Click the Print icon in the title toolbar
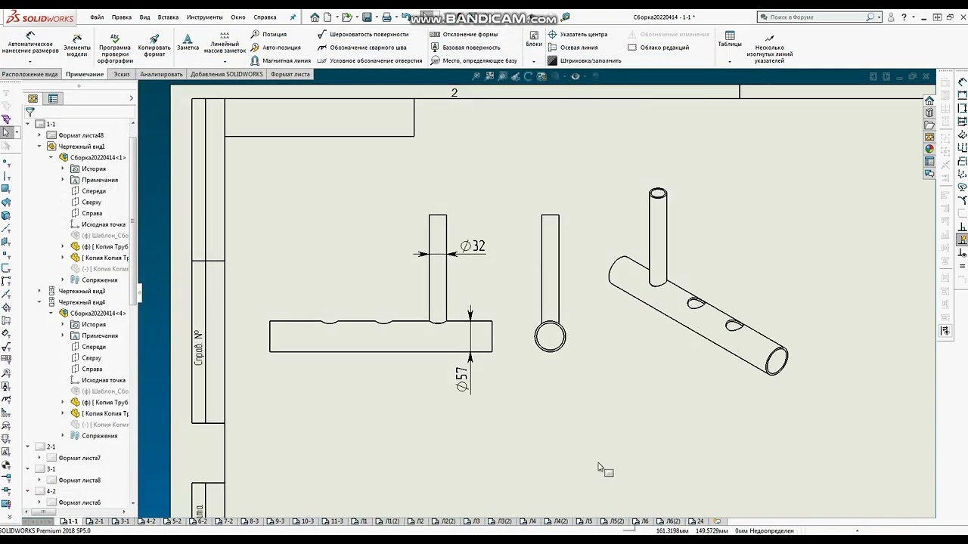This screenshot has height=544, width=968. click(x=386, y=17)
